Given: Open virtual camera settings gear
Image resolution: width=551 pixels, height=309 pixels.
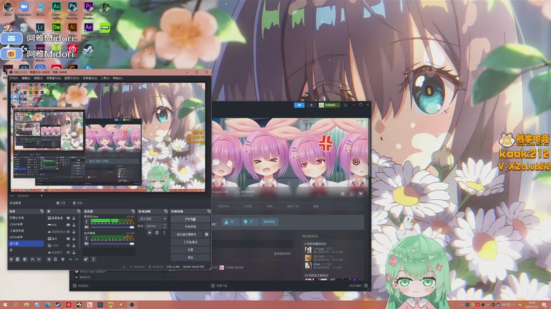Looking at the screenshot, I should (x=206, y=234).
